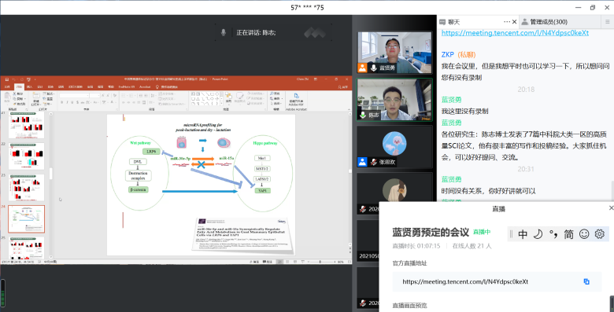Screen dimensions: 614x312
Task: Close the chat tab with its X
Action: (515, 22)
